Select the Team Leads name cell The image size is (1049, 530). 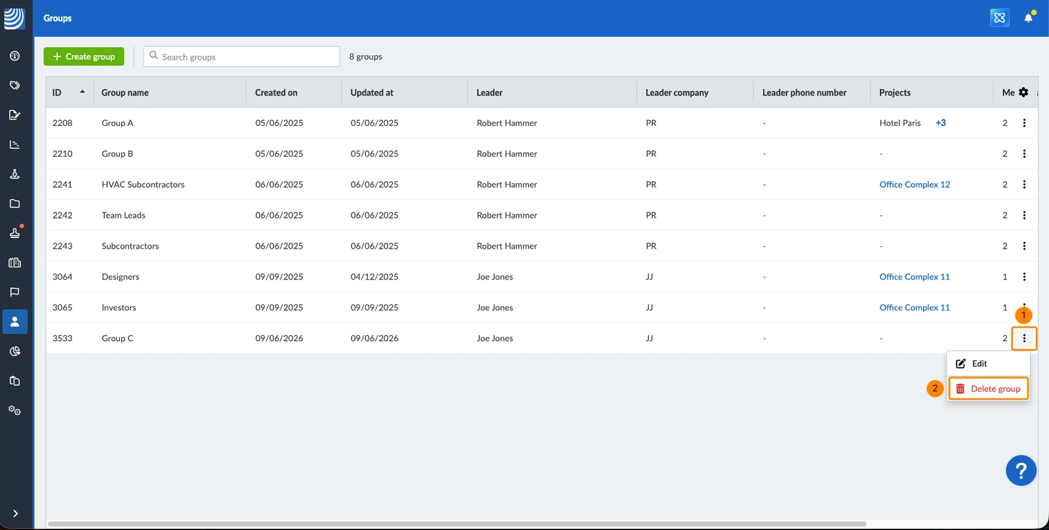123,215
